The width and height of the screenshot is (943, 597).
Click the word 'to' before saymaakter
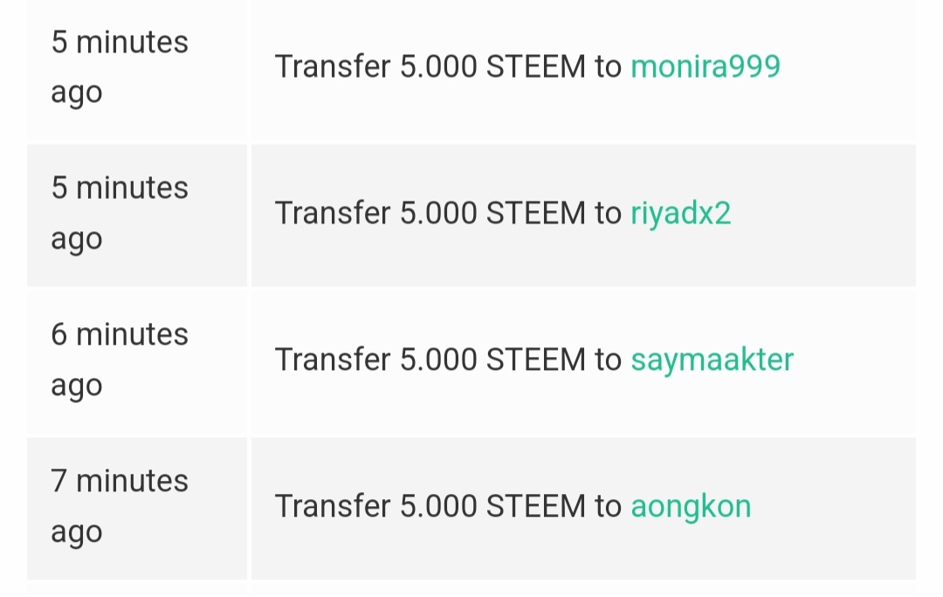point(608,360)
